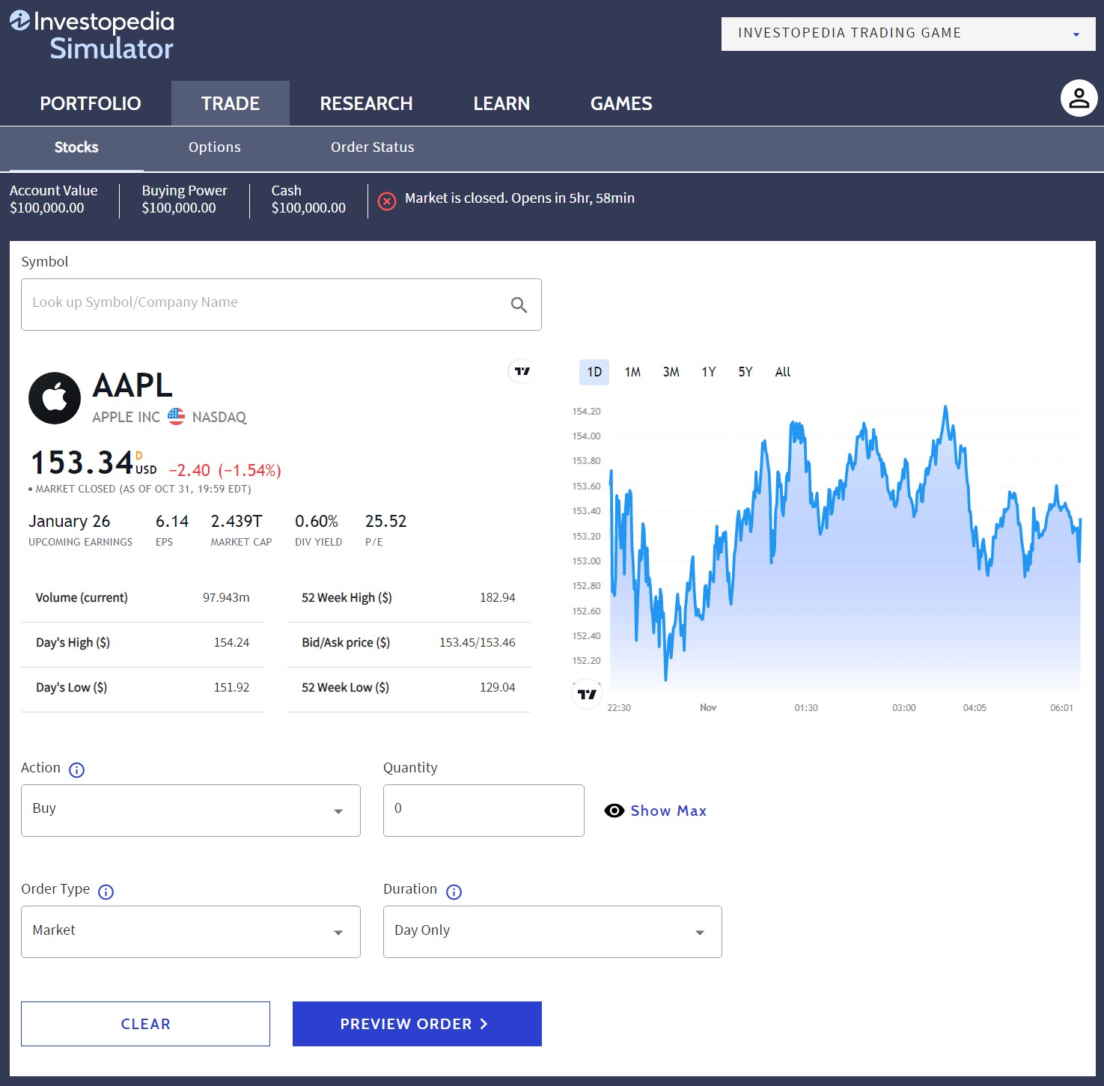Click the 52 Week Low value 129.04
Screen dimensions: 1104x1086
498,687
